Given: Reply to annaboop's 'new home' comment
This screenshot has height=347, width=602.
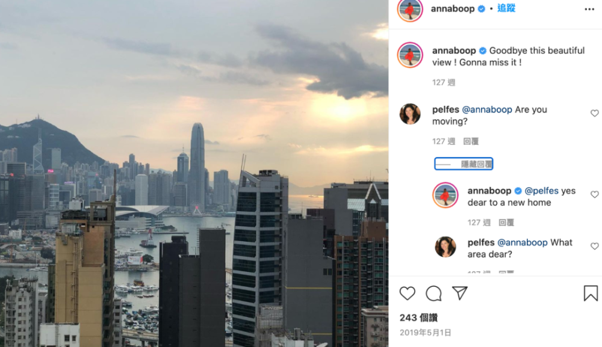Looking at the screenshot, I should pos(506,223).
